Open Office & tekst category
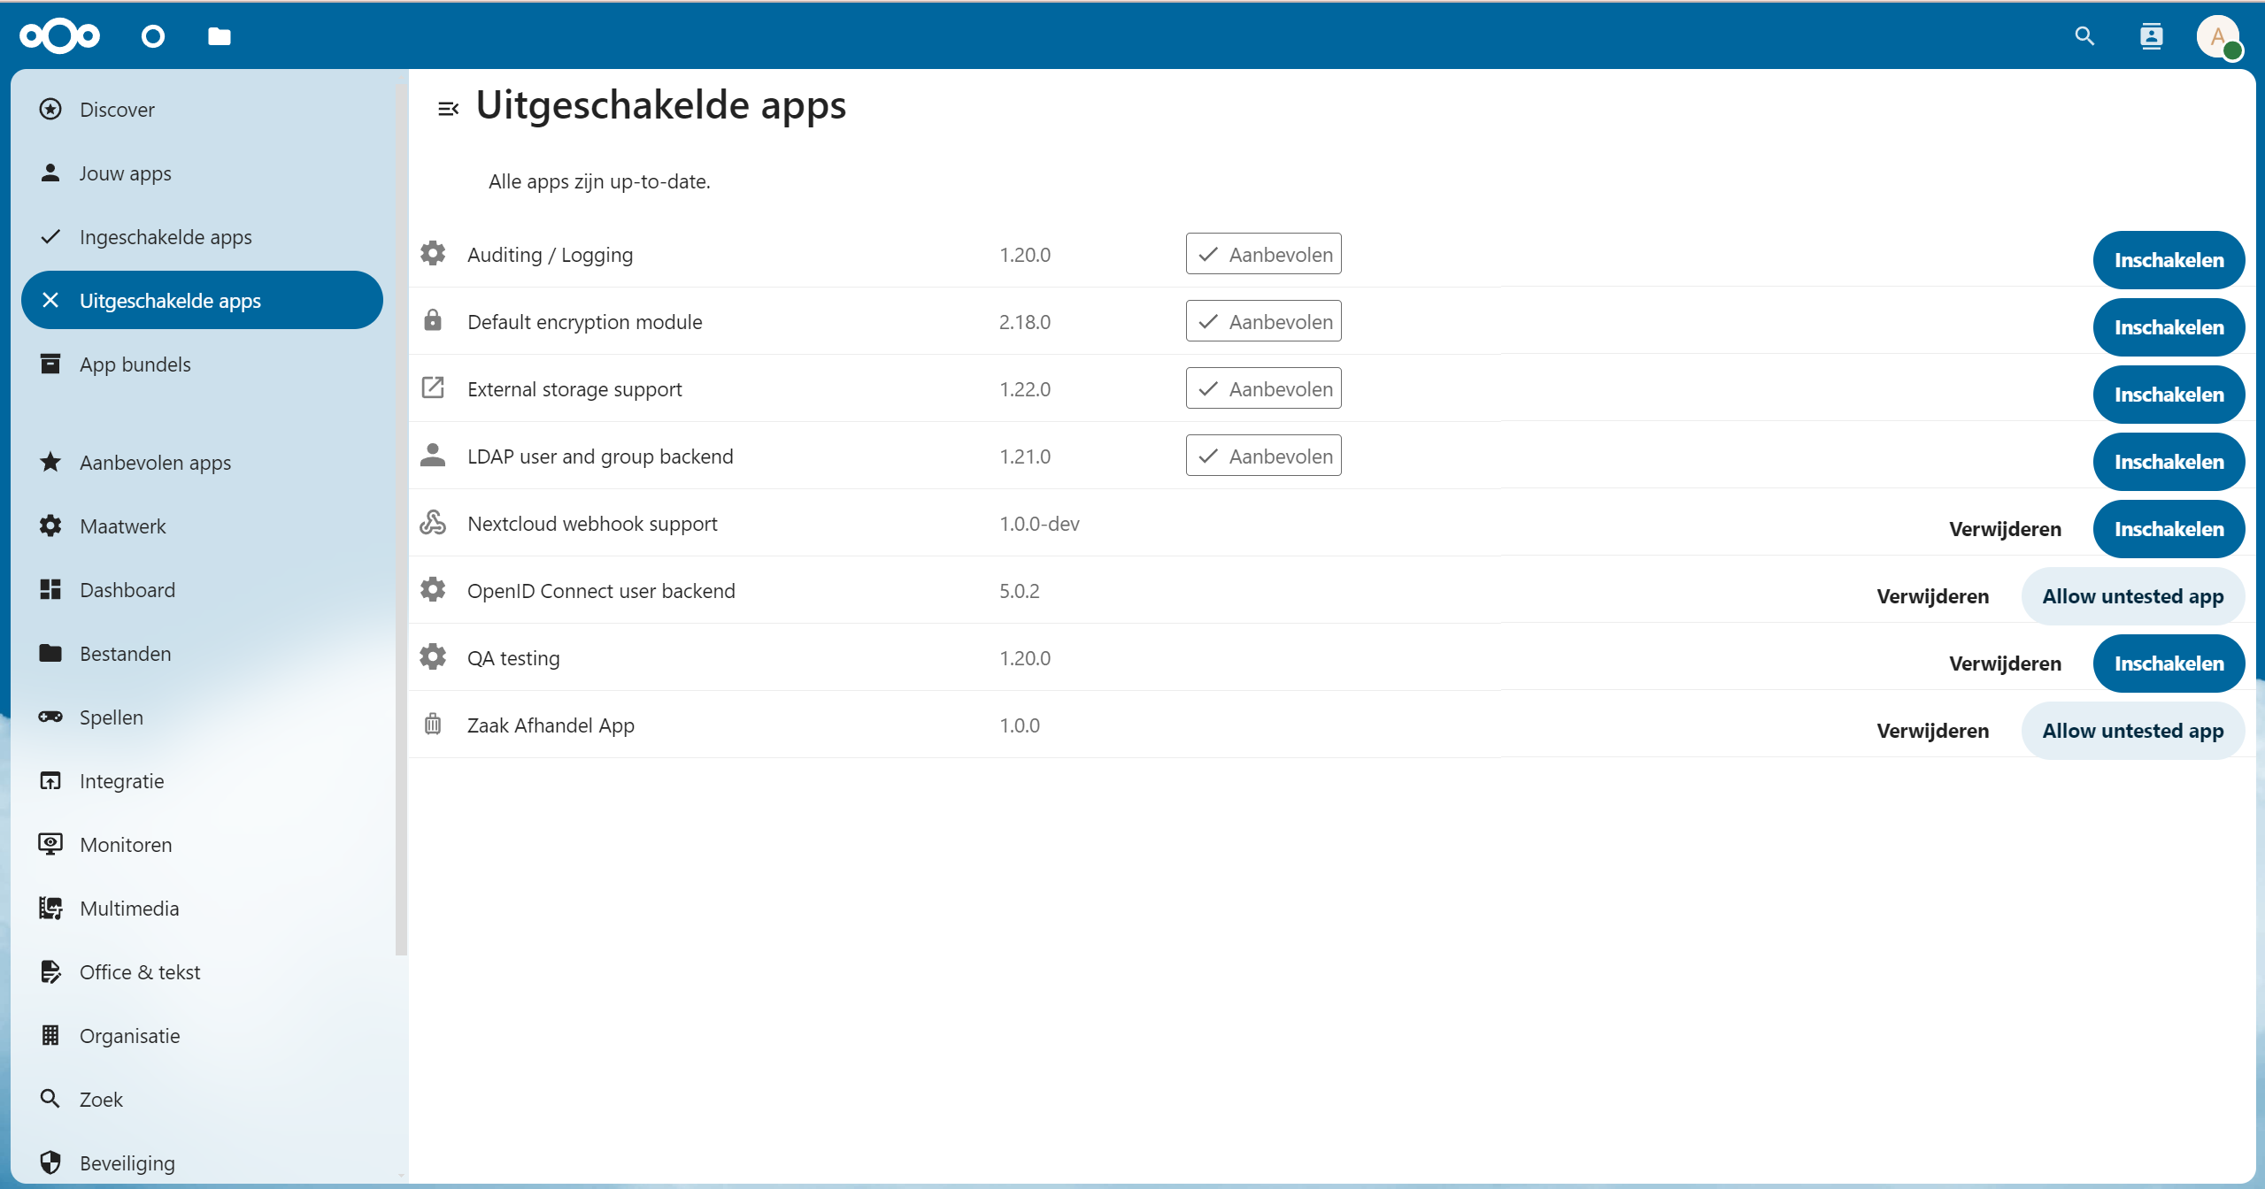This screenshot has height=1189, width=2265. pos(202,972)
